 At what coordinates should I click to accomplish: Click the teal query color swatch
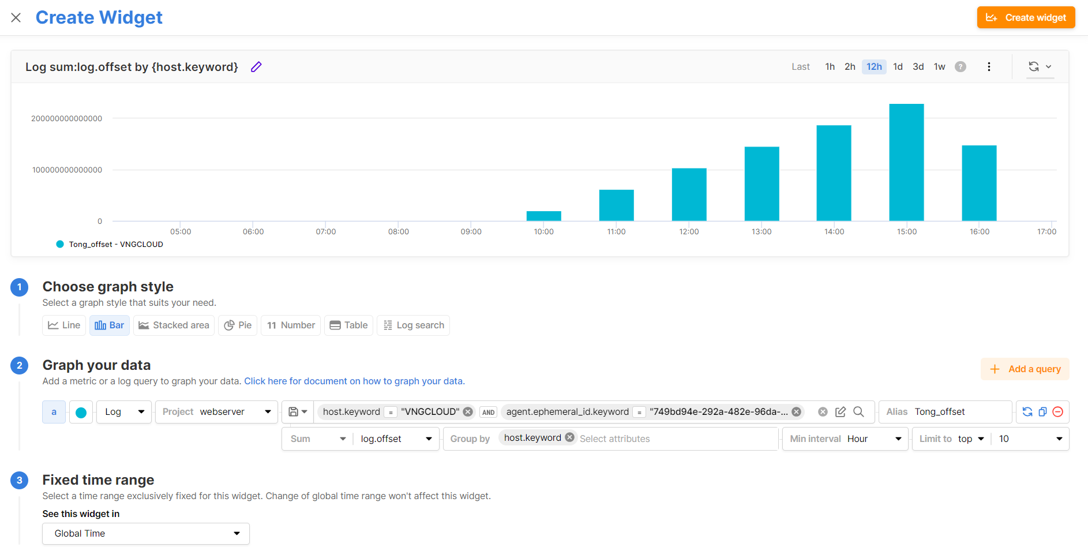coord(81,413)
